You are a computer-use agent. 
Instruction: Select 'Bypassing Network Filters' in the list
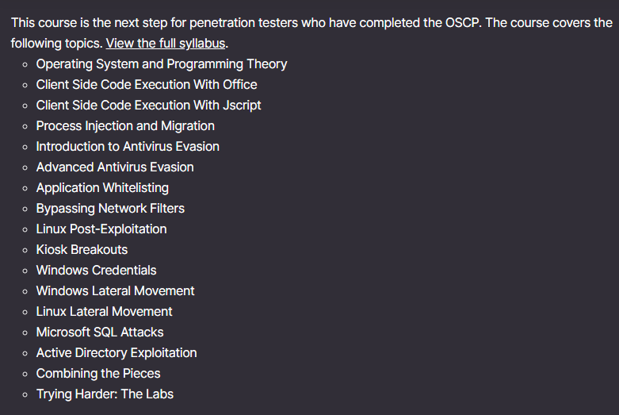110,209
